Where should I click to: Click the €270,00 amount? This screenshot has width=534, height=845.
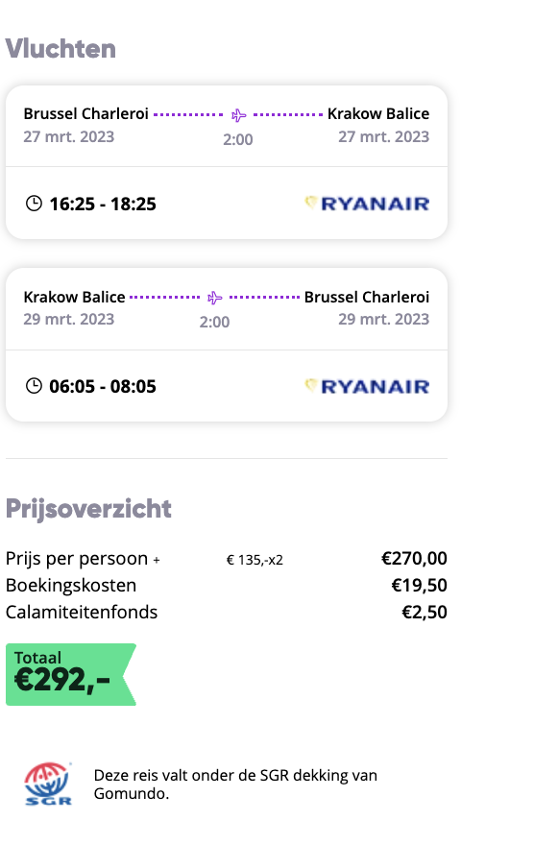(x=414, y=558)
